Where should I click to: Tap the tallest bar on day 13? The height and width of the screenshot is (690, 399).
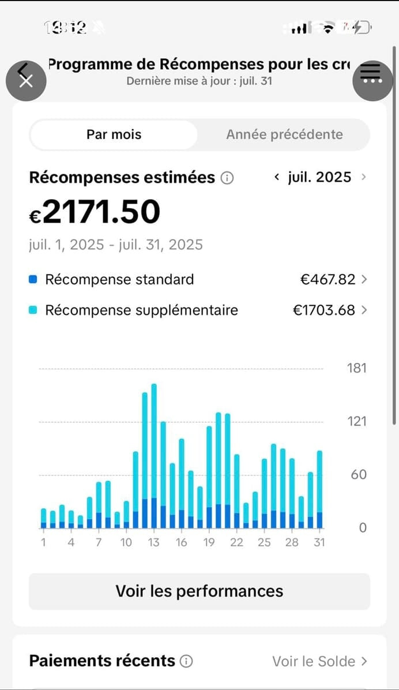[x=154, y=456]
